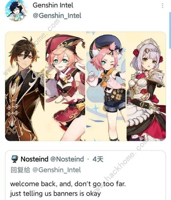The image size is (171, 200).
Task: Click Nosteind's robot avatar icon
Action: pyautogui.click(x=15, y=159)
